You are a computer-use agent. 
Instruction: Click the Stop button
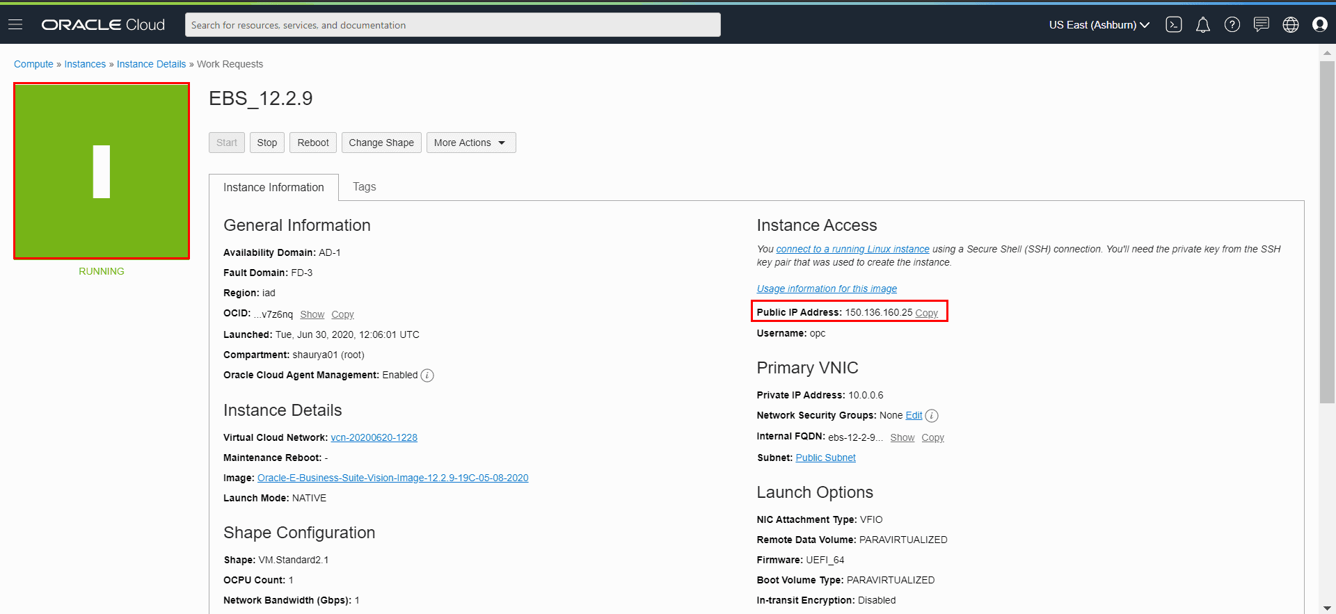coord(267,143)
